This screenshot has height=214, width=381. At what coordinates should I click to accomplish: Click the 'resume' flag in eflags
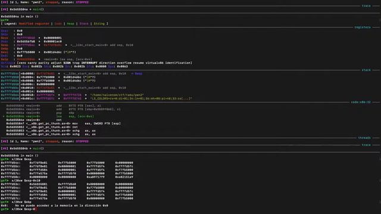[139, 63]
